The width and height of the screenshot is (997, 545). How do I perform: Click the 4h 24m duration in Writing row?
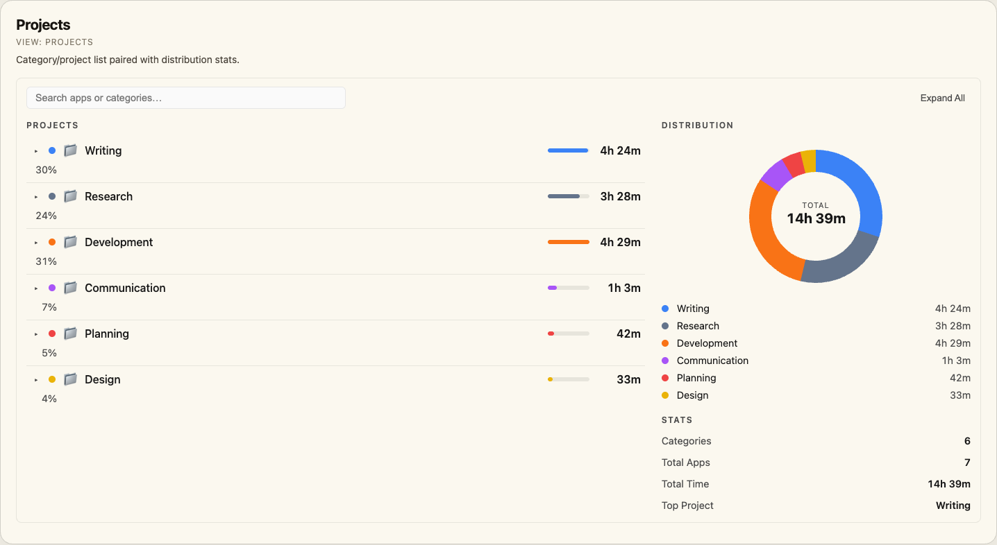click(x=620, y=150)
